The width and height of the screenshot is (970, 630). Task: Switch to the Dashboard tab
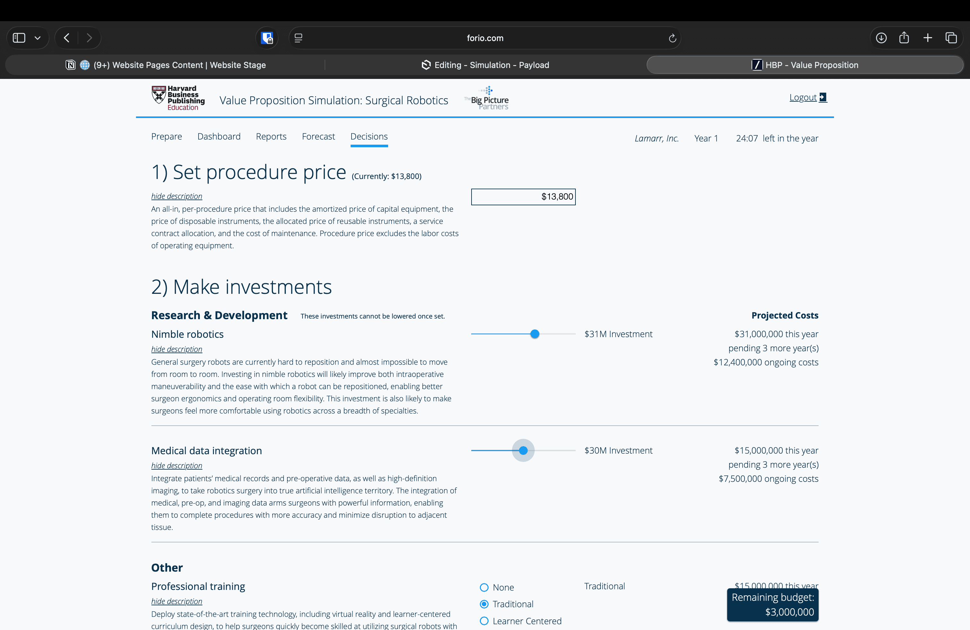coord(219,137)
